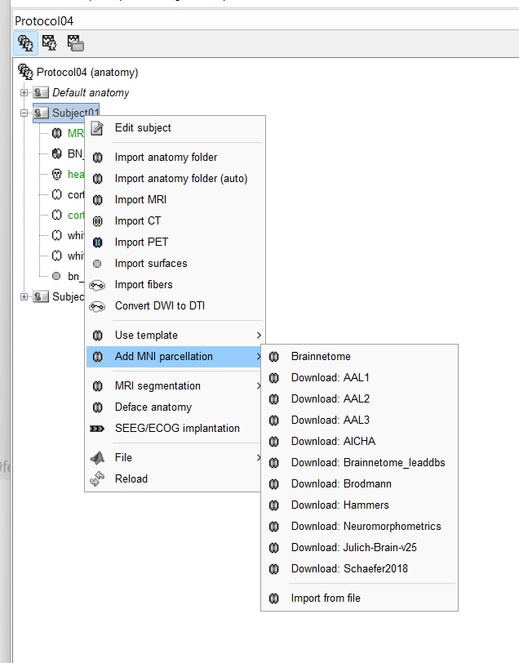Image resolution: width=519 pixels, height=663 pixels.
Task: Choose Import anatomy folder
Action: (175, 158)
